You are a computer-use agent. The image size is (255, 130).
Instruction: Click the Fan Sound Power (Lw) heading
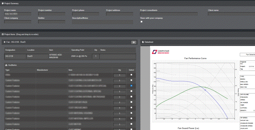[188, 128]
